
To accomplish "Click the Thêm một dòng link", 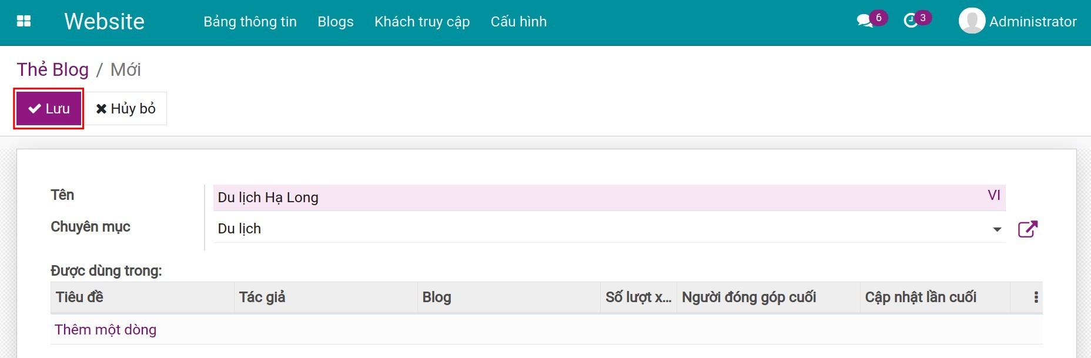I will click(105, 330).
